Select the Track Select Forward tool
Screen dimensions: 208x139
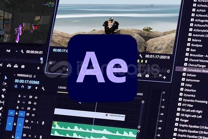click(x=4, y=84)
